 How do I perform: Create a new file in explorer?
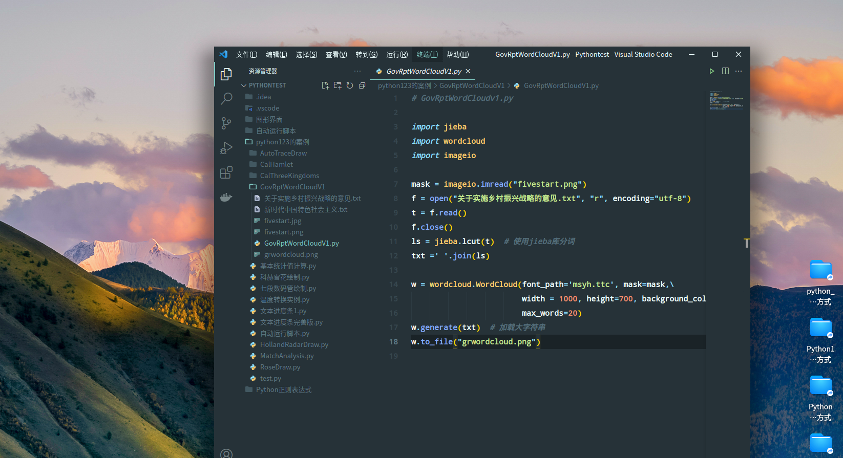click(325, 85)
